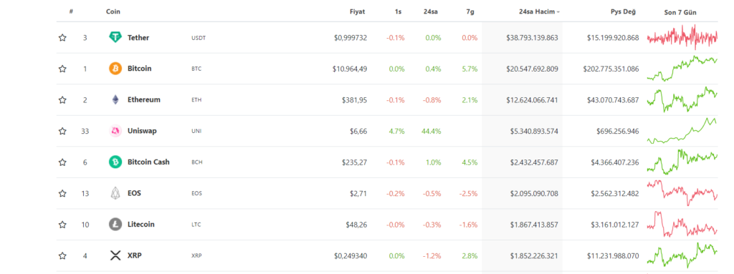Toggle favorite star for Tether
The width and height of the screenshot is (734, 274).
pyautogui.click(x=62, y=37)
